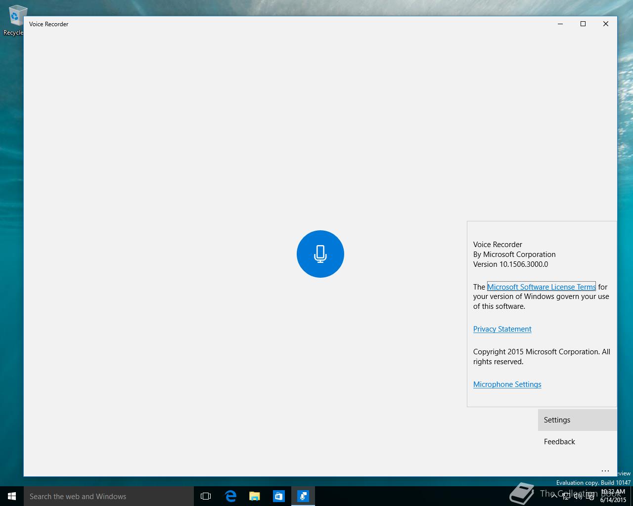Open File Explorer from the taskbar
The height and width of the screenshot is (506, 633).
point(255,496)
